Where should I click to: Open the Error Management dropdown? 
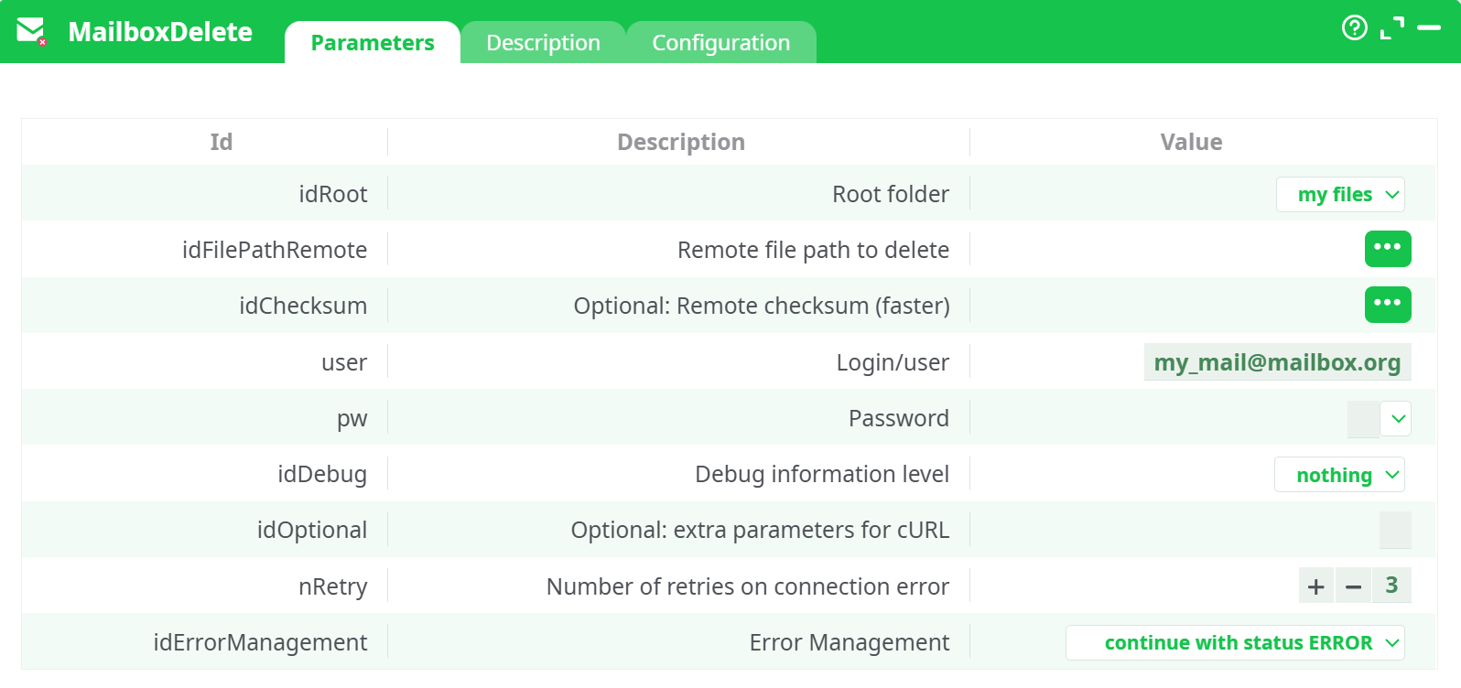[x=1235, y=642]
